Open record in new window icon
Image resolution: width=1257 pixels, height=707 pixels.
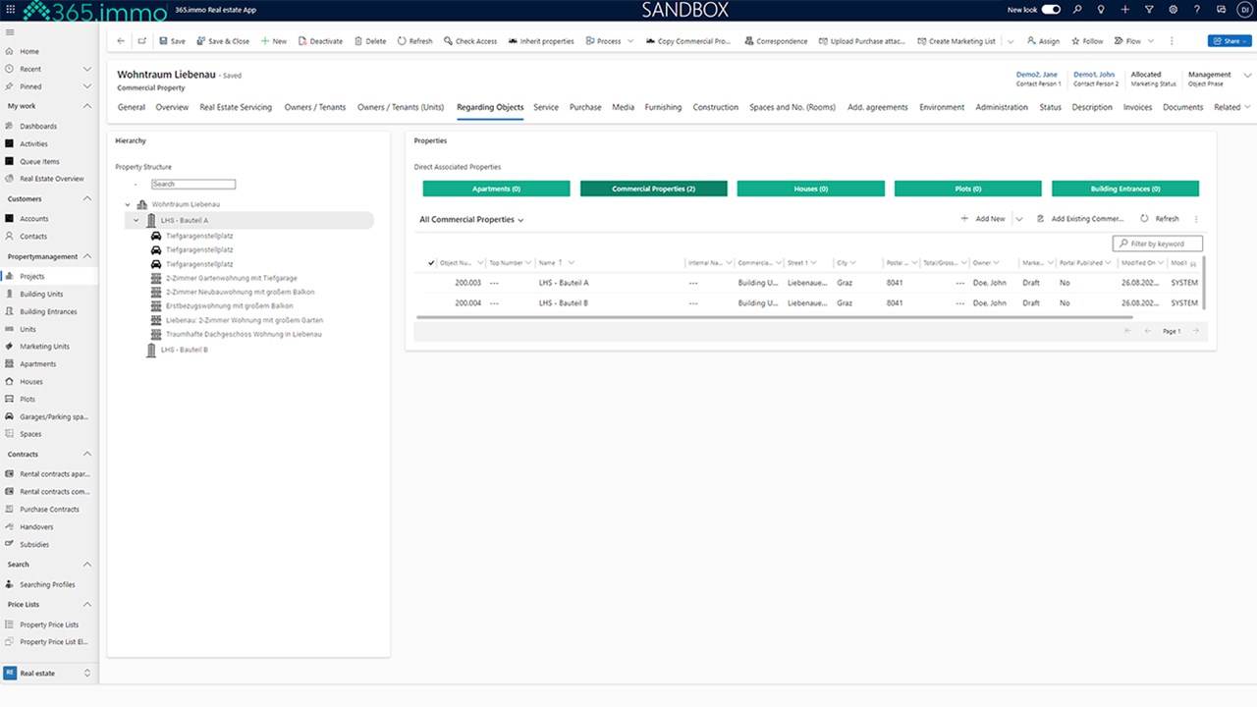(142, 41)
